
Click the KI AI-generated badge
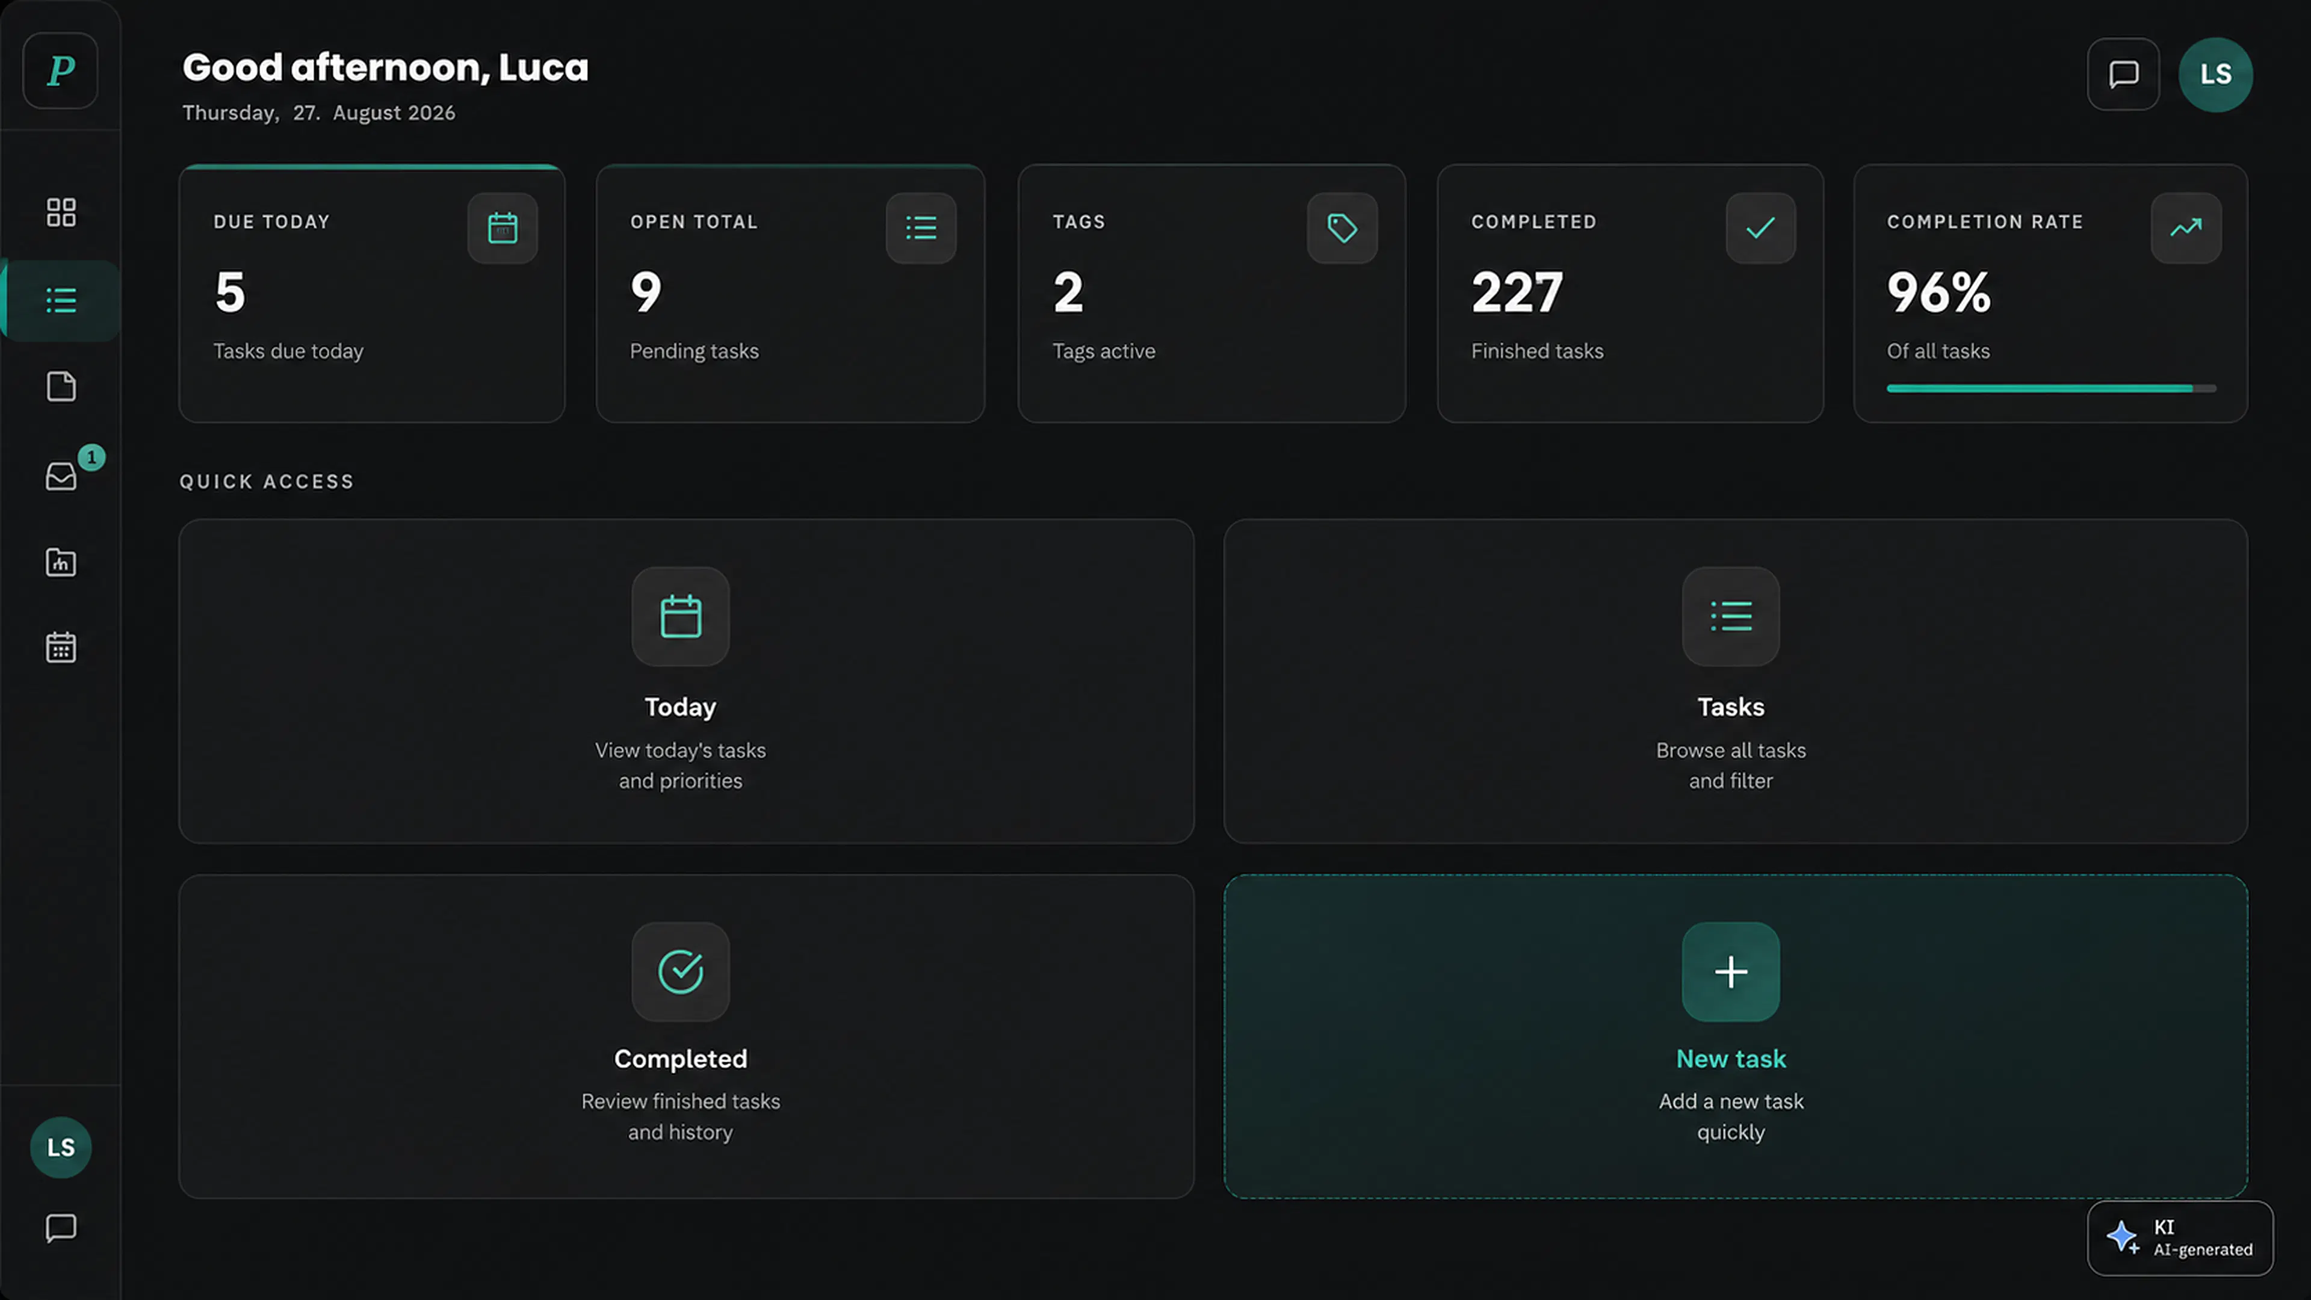pyautogui.click(x=2181, y=1238)
